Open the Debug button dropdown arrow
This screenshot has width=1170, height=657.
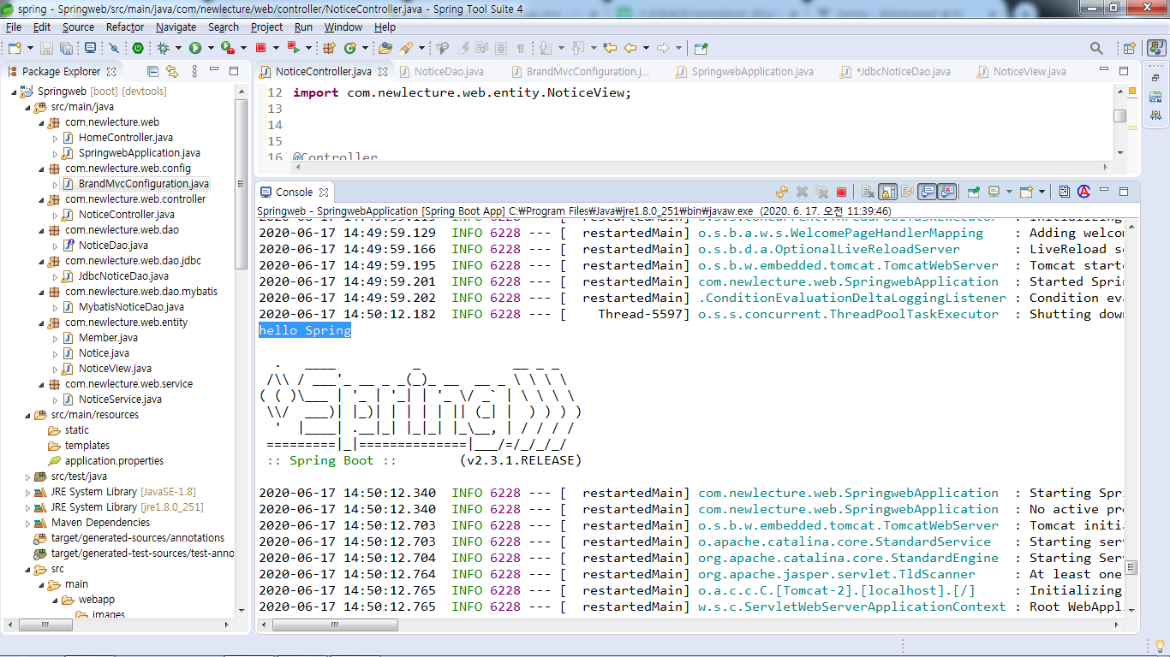click(x=178, y=48)
